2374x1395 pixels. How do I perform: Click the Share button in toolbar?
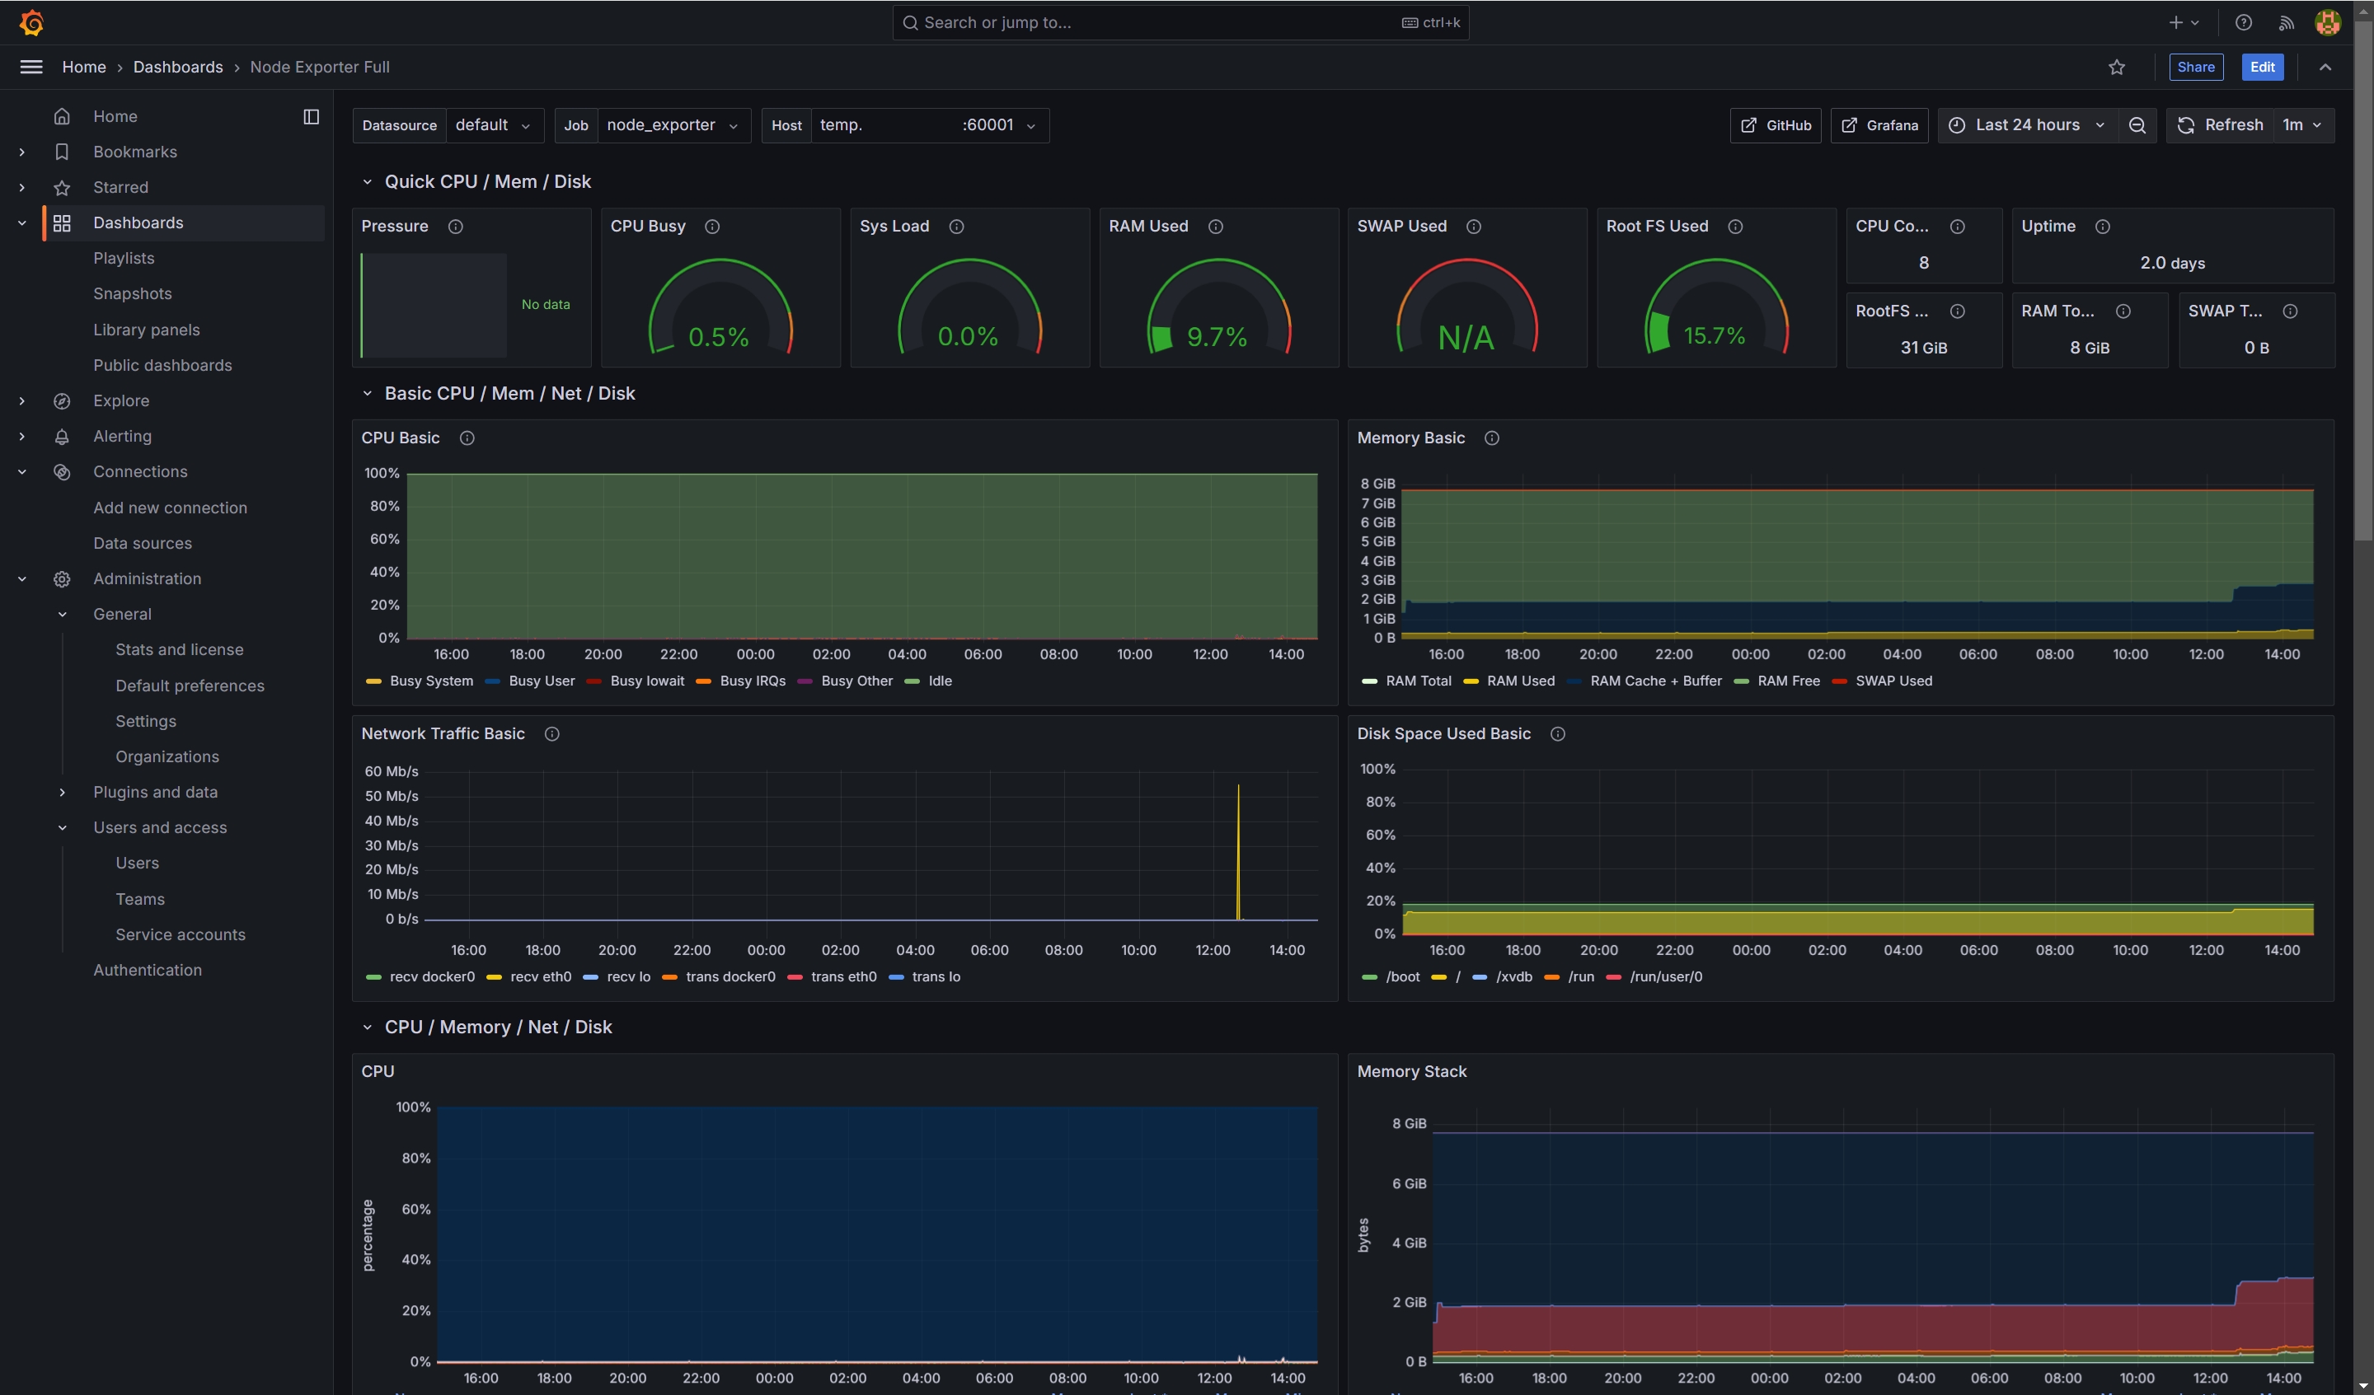coord(2196,68)
